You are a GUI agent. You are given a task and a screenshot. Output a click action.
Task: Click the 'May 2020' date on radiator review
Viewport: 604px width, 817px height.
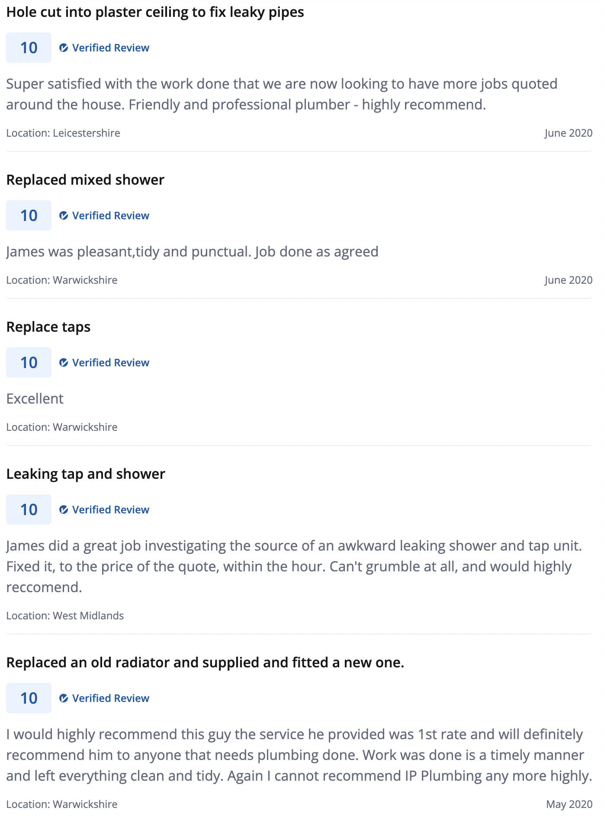pyautogui.click(x=569, y=804)
